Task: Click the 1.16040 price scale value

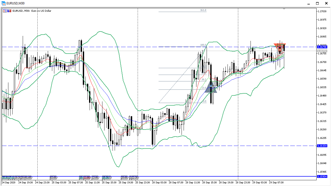Action: [x=322, y=163]
